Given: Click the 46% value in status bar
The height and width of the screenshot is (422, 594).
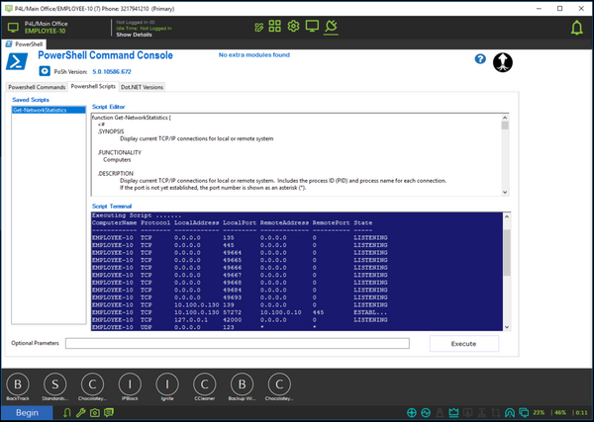Looking at the screenshot, I should click(x=560, y=412).
